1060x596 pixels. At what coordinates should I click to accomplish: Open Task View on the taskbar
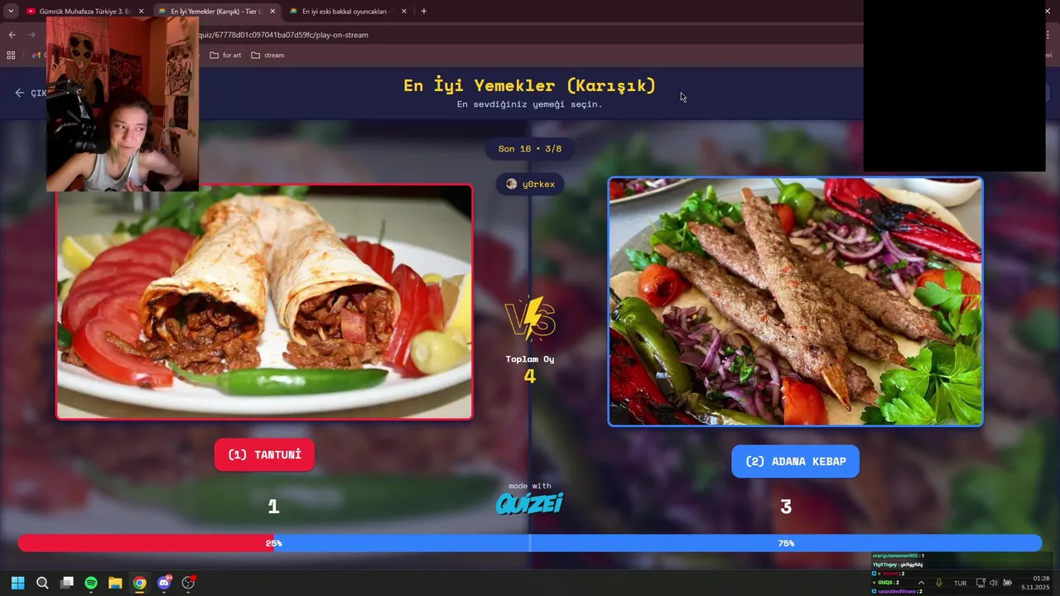click(67, 583)
